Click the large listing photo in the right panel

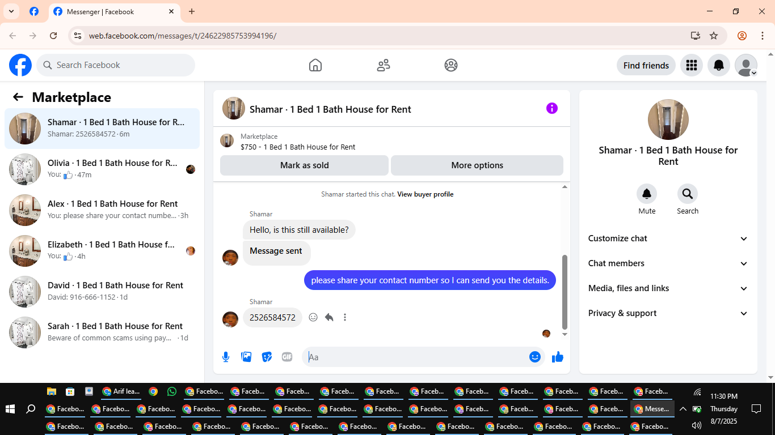(x=668, y=120)
